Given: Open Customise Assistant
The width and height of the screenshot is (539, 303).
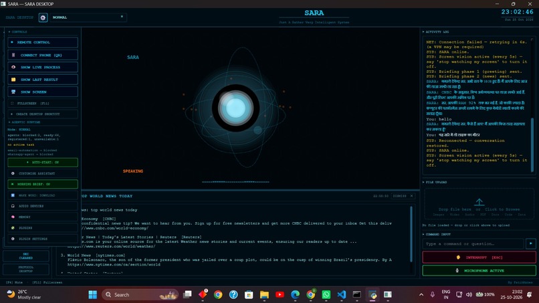Looking at the screenshot, I should coord(43,173).
